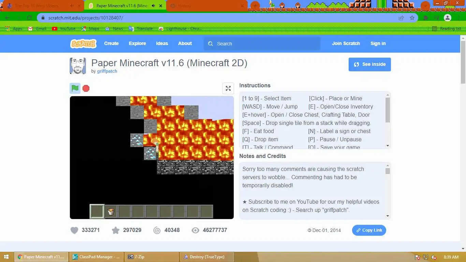466x262 pixels.
Task: Close the History browser tab
Action: 243,6
